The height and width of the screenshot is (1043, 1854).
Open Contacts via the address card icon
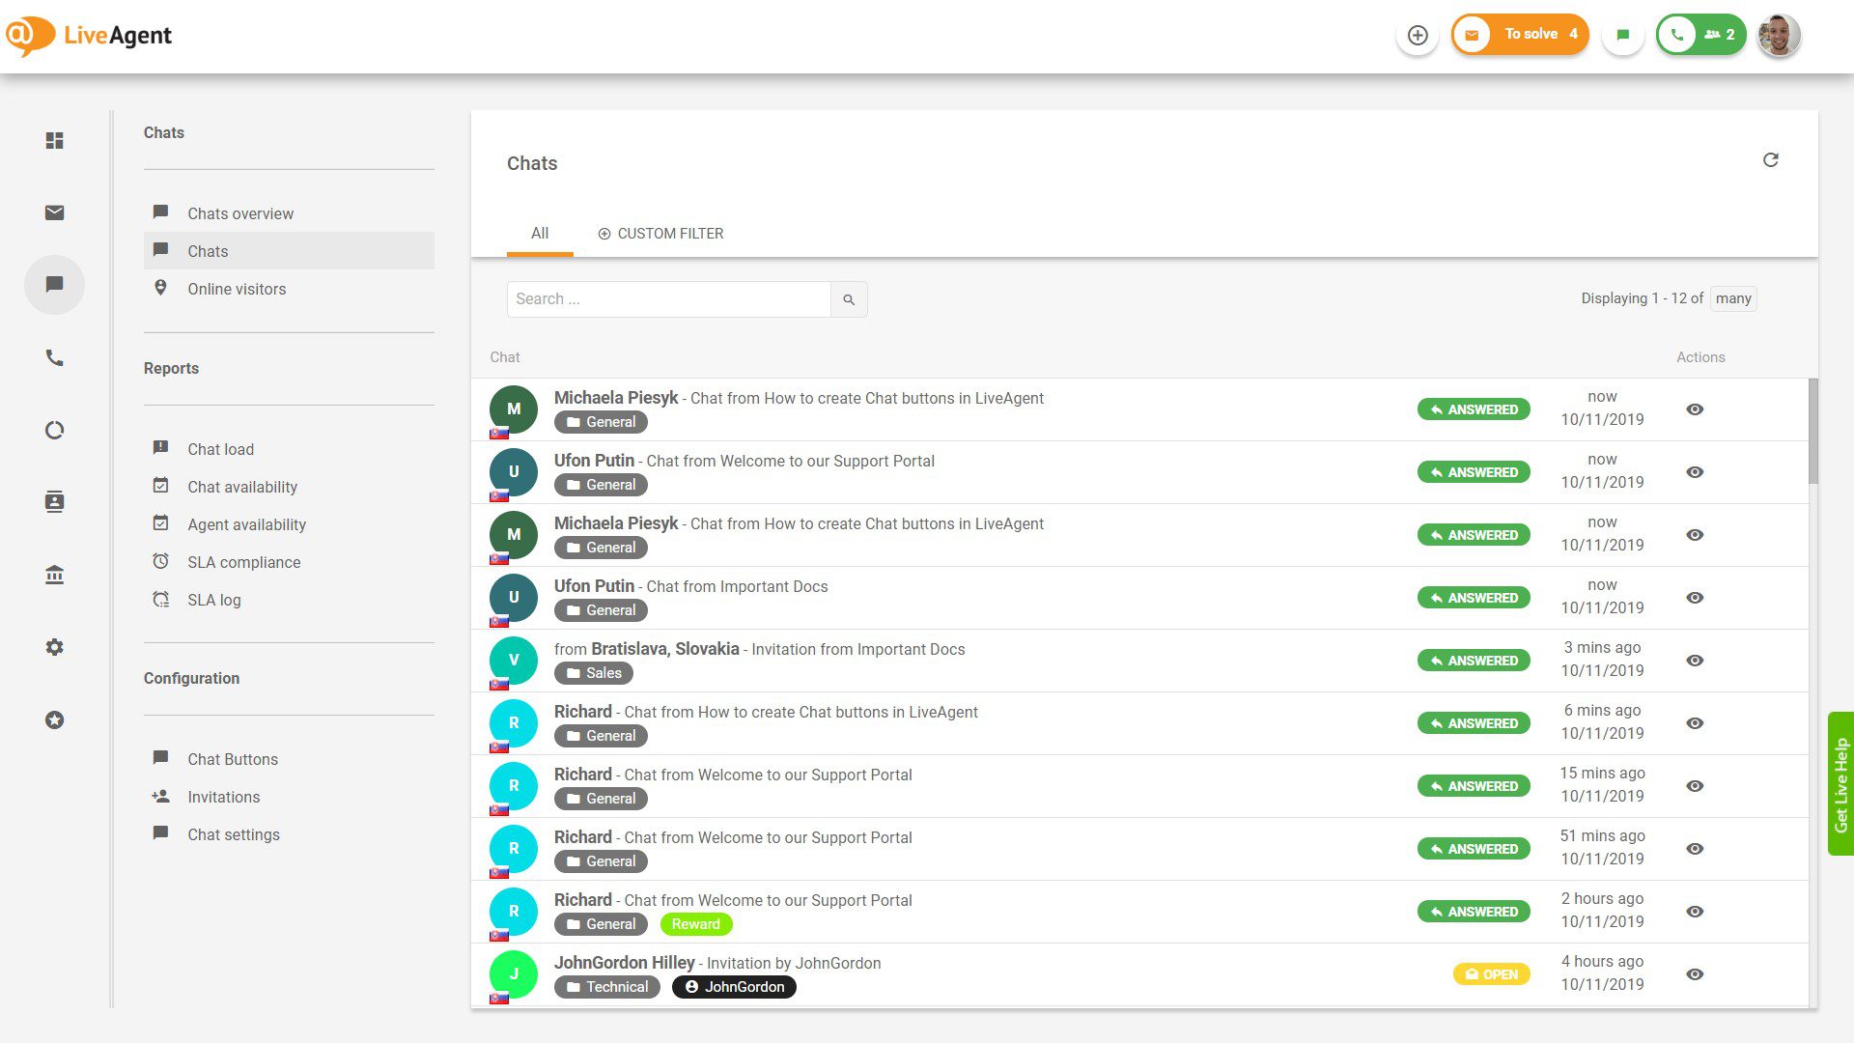pyautogui.click(x=54, y=501)
